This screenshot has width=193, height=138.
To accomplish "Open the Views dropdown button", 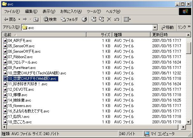I will (127, 19).
